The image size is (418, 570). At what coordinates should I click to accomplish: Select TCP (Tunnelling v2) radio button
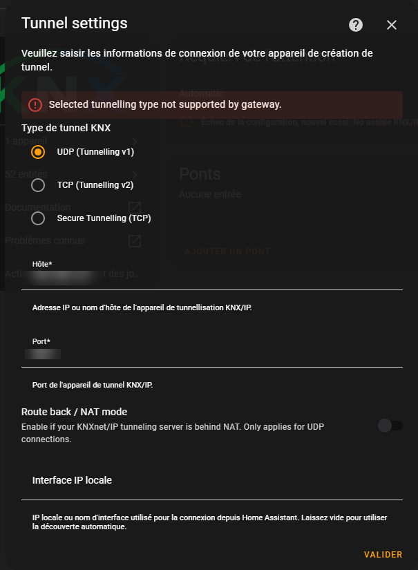click(x=38, y=185)
